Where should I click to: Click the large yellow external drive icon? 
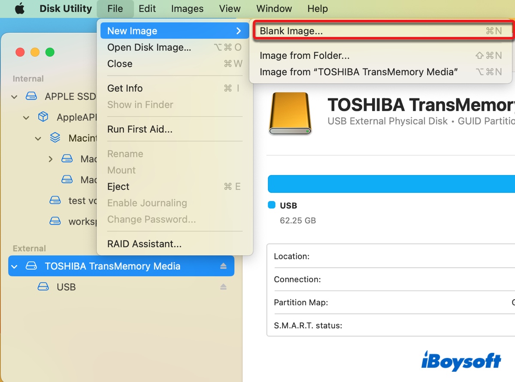290,114
